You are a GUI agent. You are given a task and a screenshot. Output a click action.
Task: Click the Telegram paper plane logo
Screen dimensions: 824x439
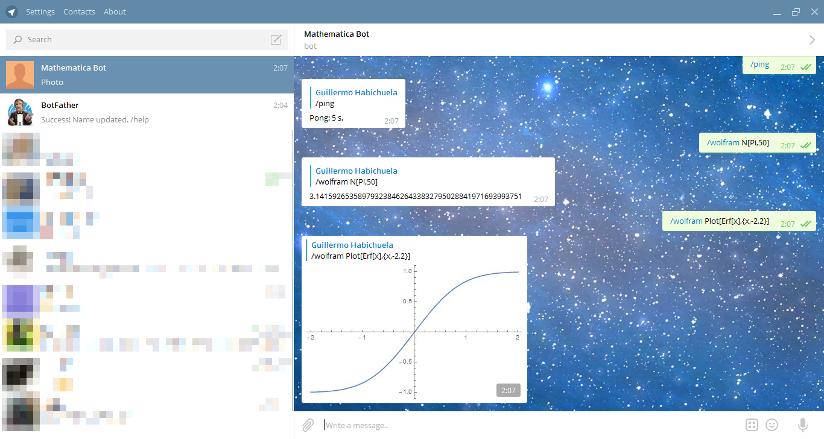(x=11, y=11)
